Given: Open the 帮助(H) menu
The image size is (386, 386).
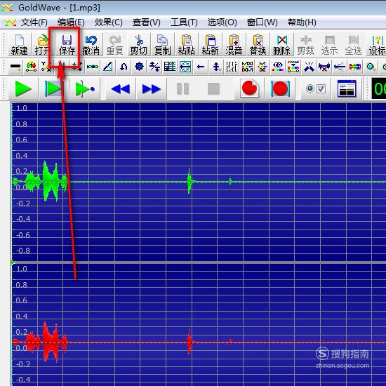Looking at the screenshot, I should pyautogui.click(x=302, y=22).
